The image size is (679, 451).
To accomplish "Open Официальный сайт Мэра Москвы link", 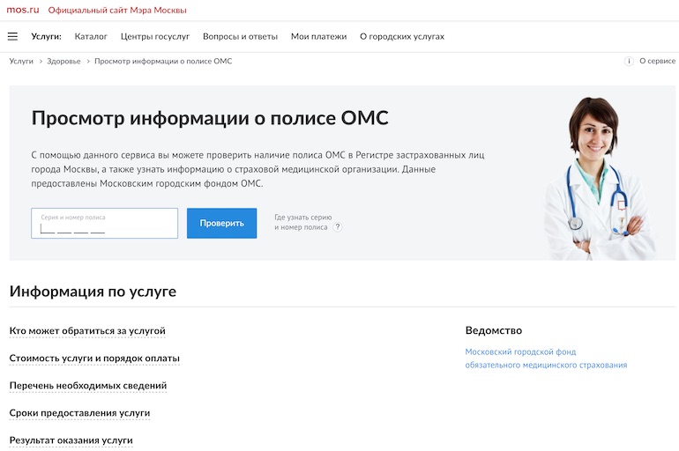I will point(117,10).
